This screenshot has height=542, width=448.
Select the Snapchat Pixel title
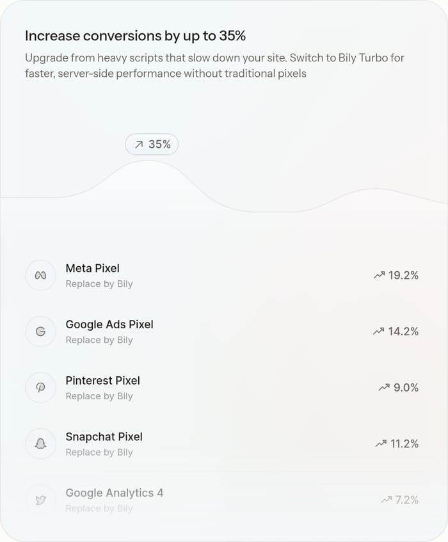pyautogui.click(x=104, y=436)
